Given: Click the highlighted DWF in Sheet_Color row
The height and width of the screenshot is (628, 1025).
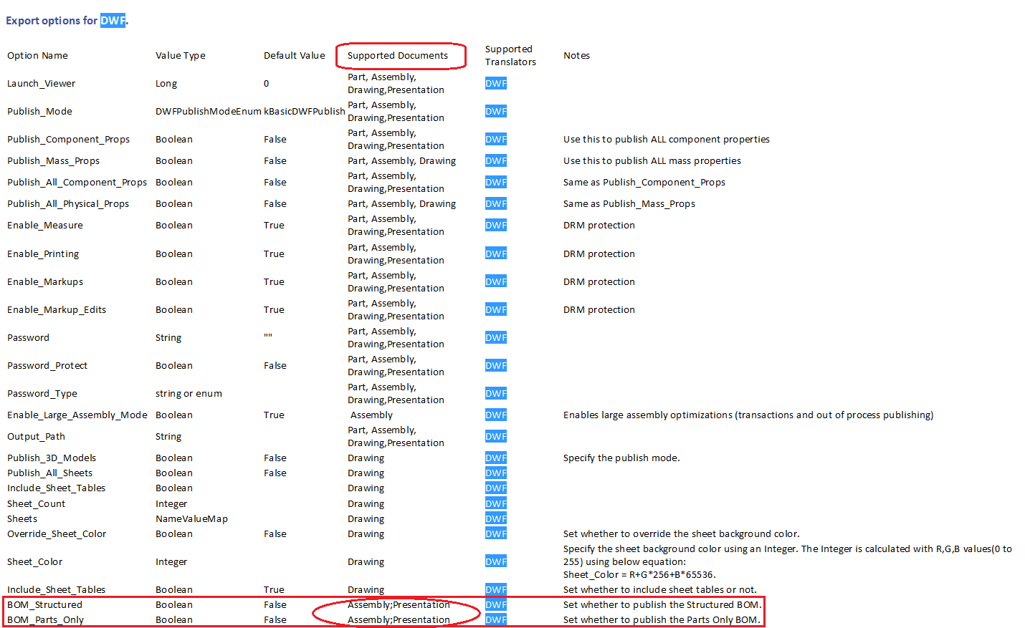Looking at the screenshot, I should point(496,562).
